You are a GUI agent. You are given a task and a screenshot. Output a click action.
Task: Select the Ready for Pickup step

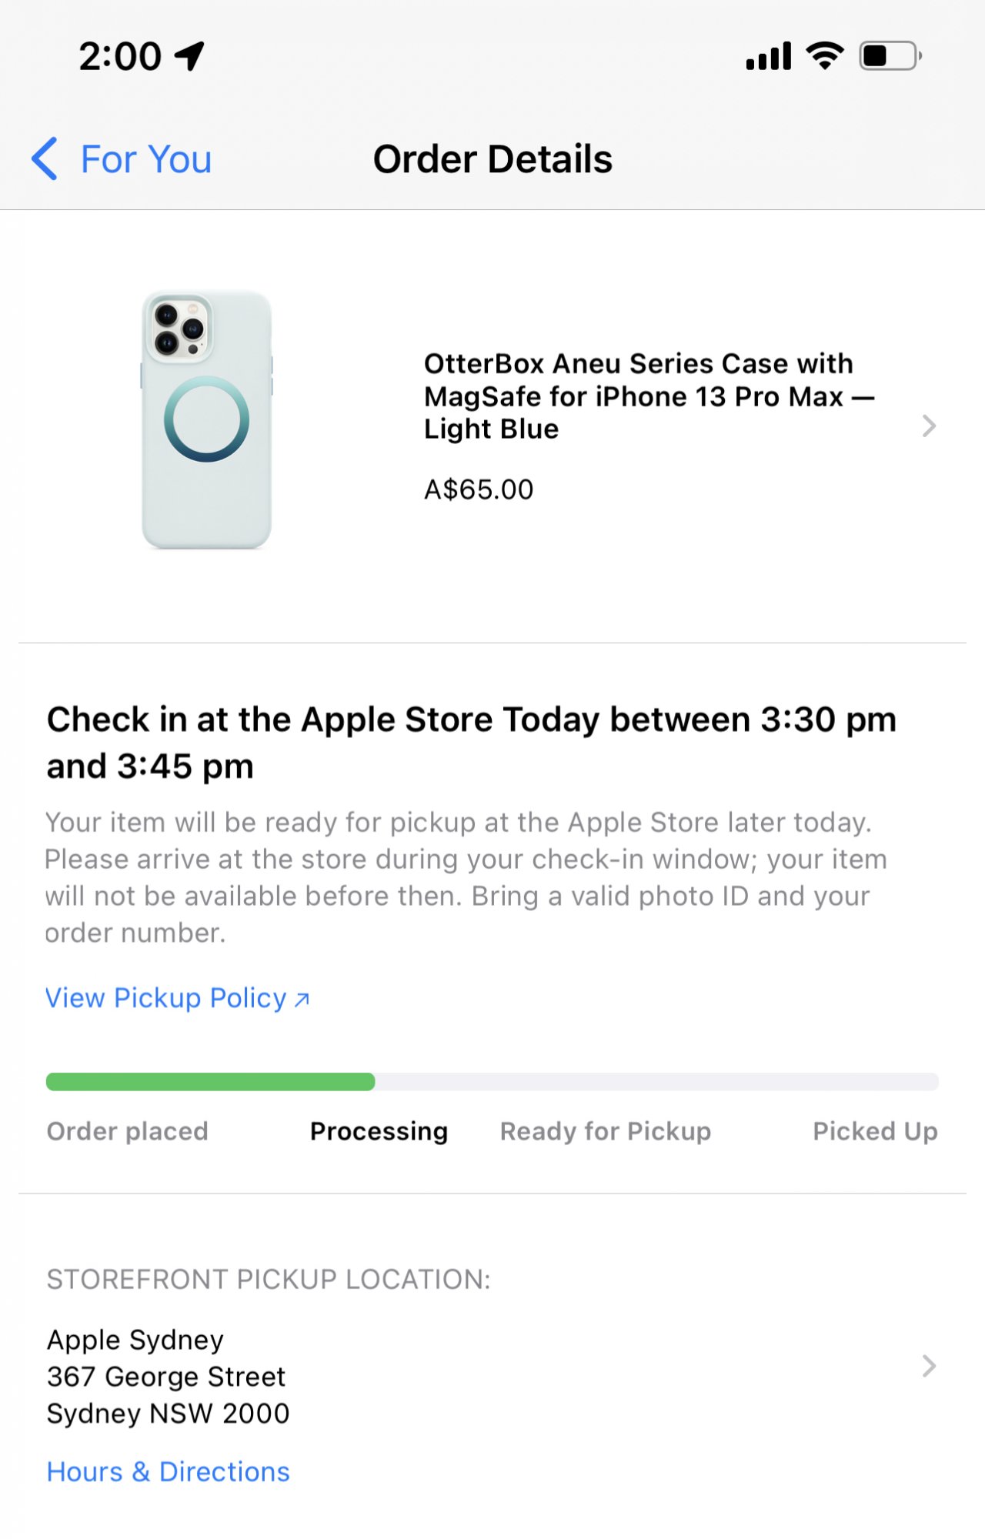click(606, 1131)
